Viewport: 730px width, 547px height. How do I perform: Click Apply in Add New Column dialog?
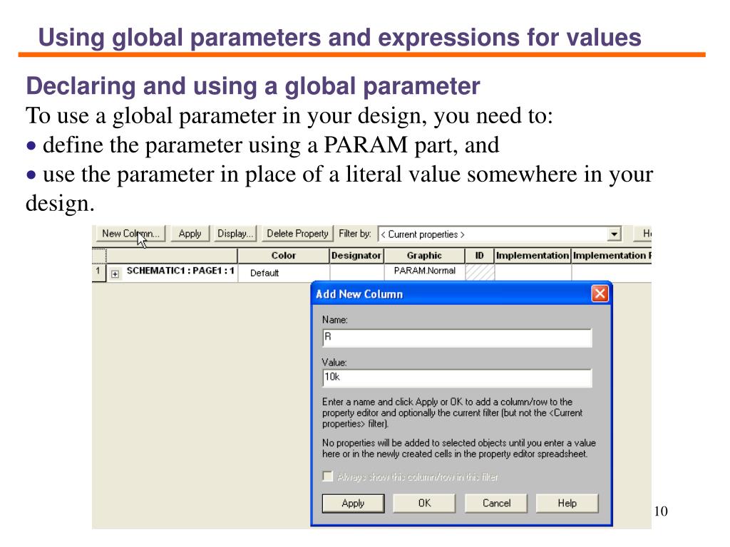(x=353, y=504)
